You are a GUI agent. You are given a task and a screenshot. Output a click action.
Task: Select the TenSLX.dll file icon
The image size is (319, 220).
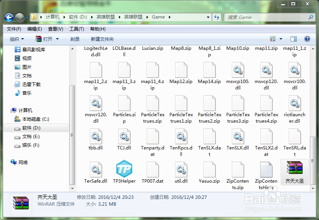238,136
